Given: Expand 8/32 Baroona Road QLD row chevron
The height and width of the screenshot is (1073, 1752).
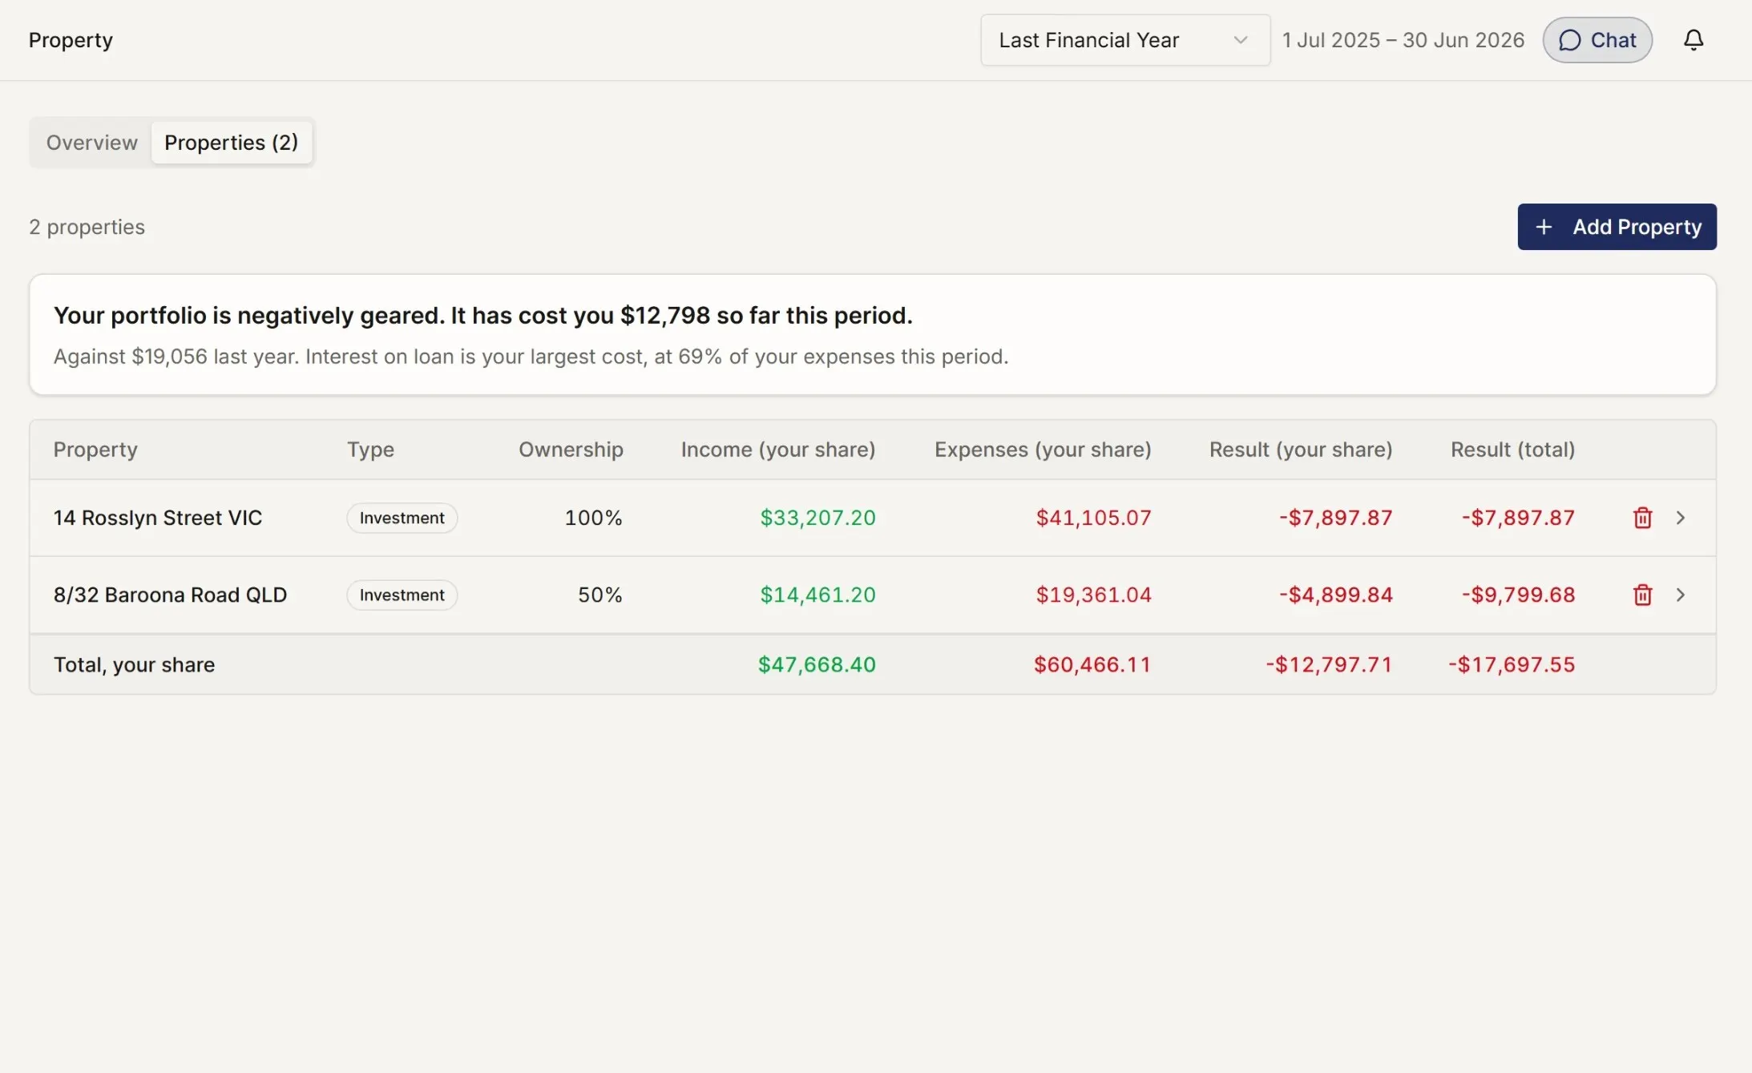Looking at the screenshot, I should tap(1681, 595).
